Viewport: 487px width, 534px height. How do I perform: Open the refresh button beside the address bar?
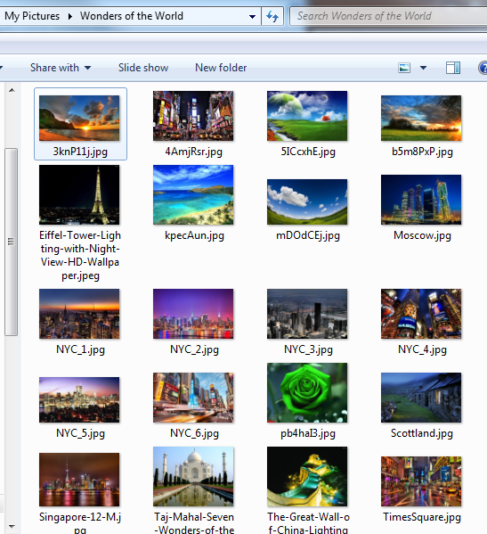[x=272, y=16]
